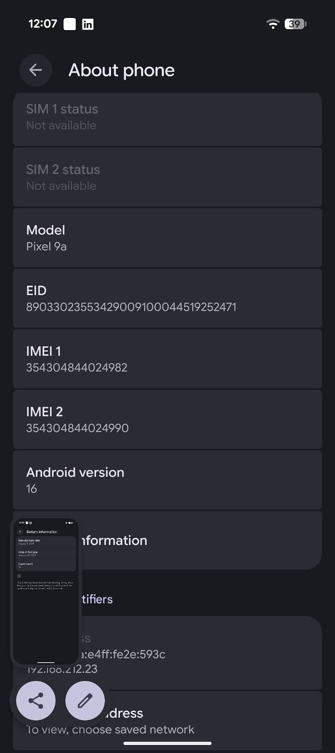
Task: Tap the About phone page title
Action: pyautogui.click(x=121, y=70)
